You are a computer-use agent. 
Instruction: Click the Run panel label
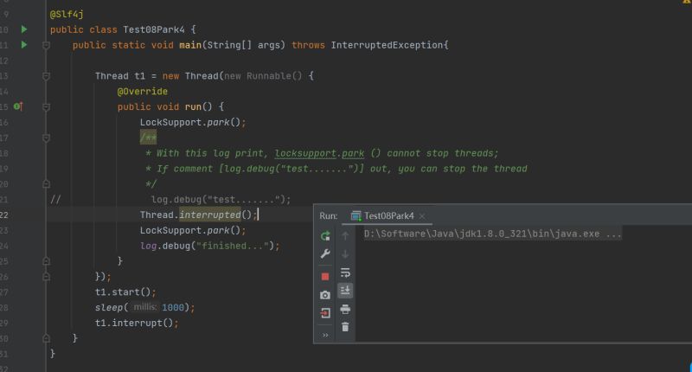(x=329, y=215)
